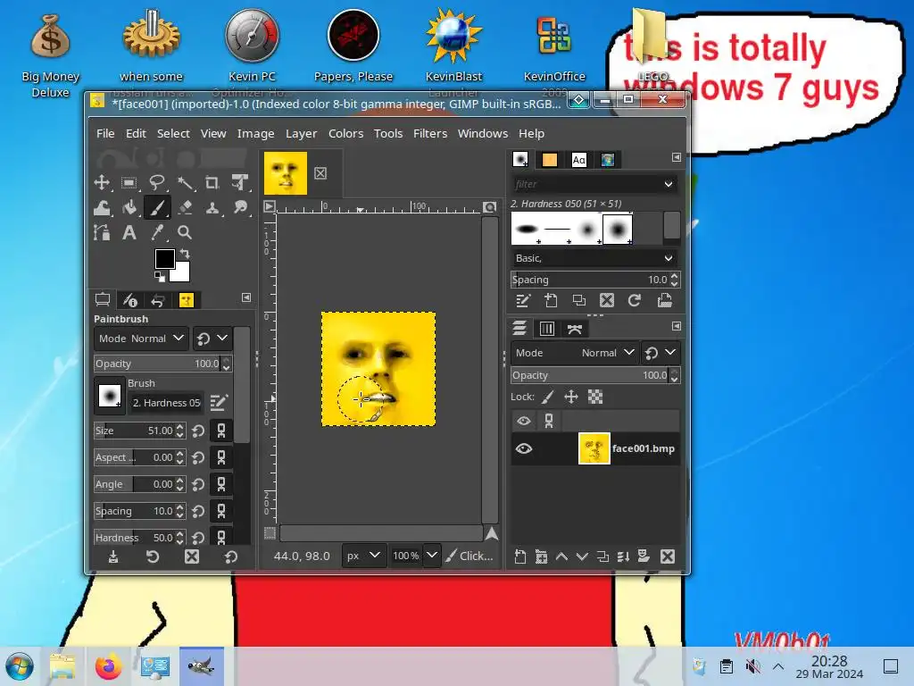Open the Filters menu
This screenshot has width=914, height=686.
(x=430, y=134)
